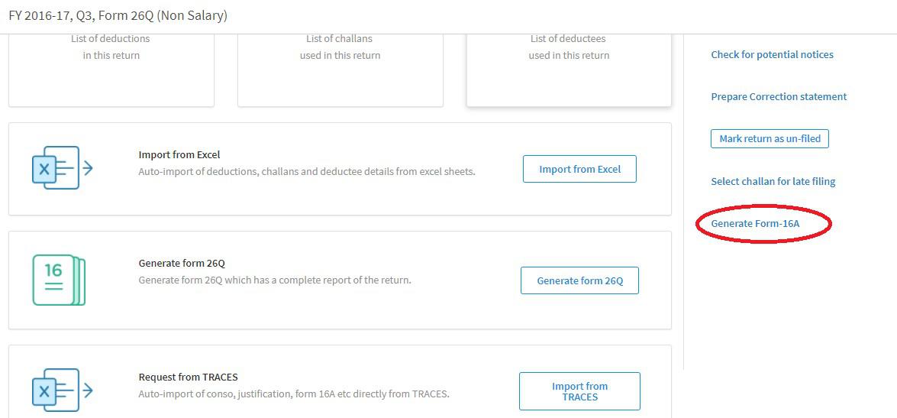Click the green form 16 document icon
This screenshot has height=418, width=897.
tap(59, 280)
